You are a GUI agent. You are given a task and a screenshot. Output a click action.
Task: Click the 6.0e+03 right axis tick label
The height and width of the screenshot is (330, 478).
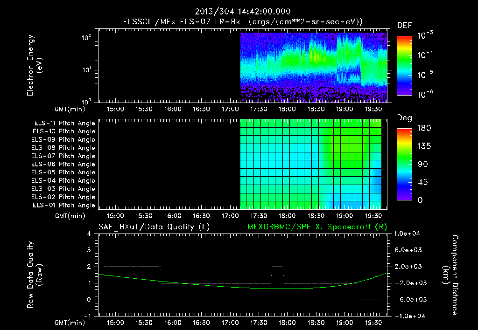[408, 250]
